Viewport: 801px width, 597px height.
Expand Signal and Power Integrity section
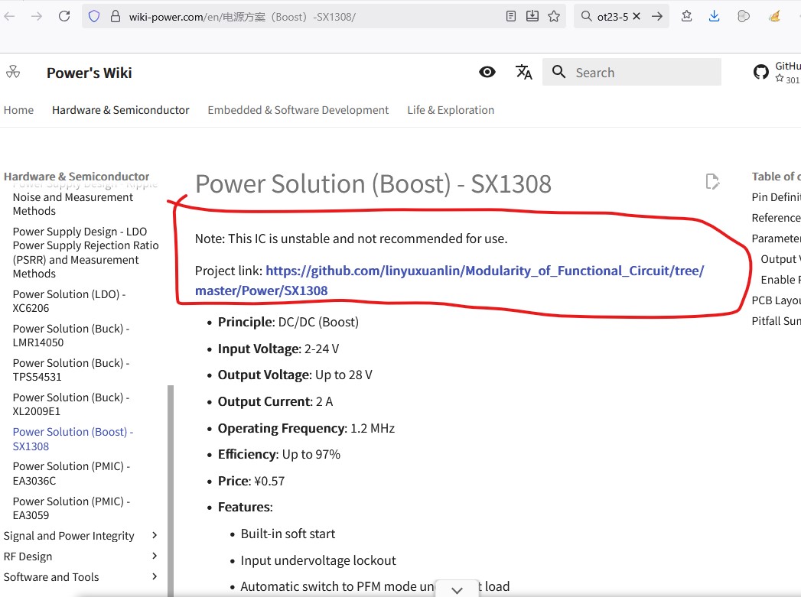click(155, 536)
